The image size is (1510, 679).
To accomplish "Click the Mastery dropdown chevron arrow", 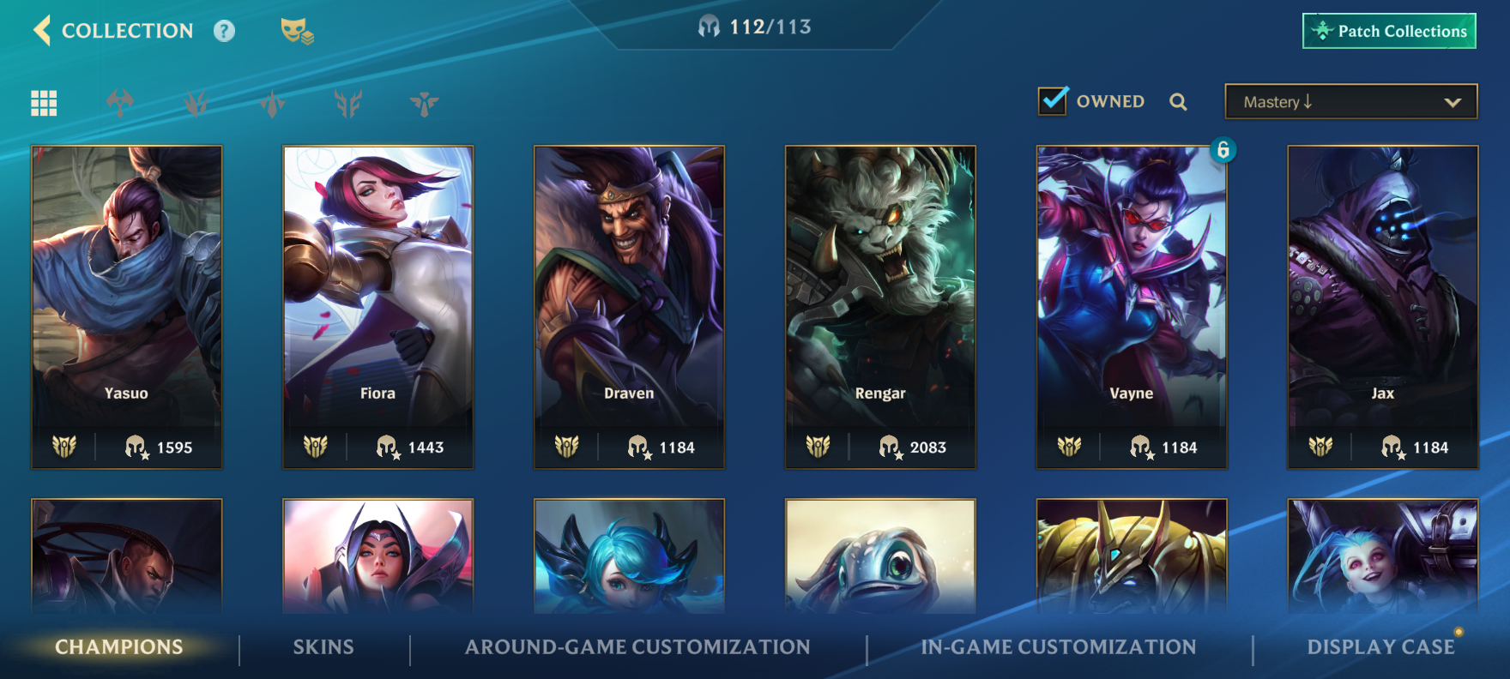I will (1453, 102).
